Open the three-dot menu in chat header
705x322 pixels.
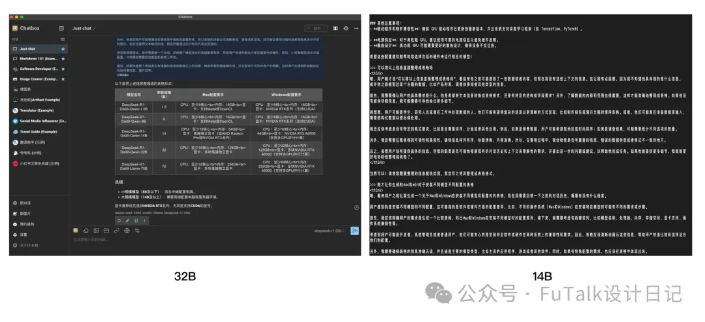[356, 28]
